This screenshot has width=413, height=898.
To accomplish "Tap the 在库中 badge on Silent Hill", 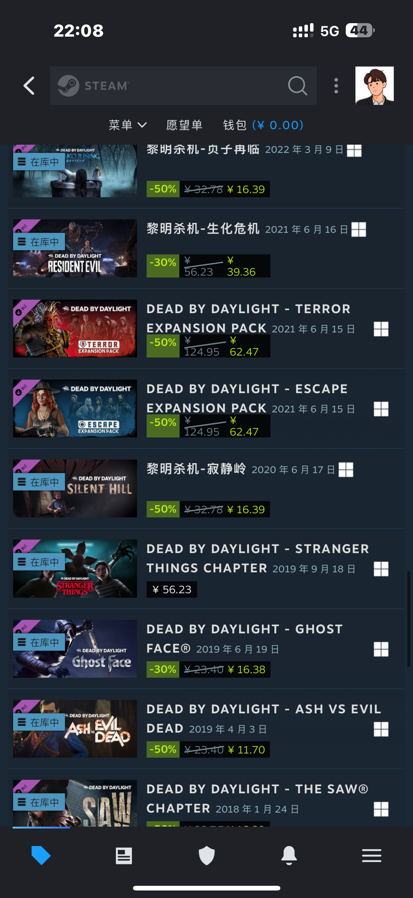I will [39, 482].
